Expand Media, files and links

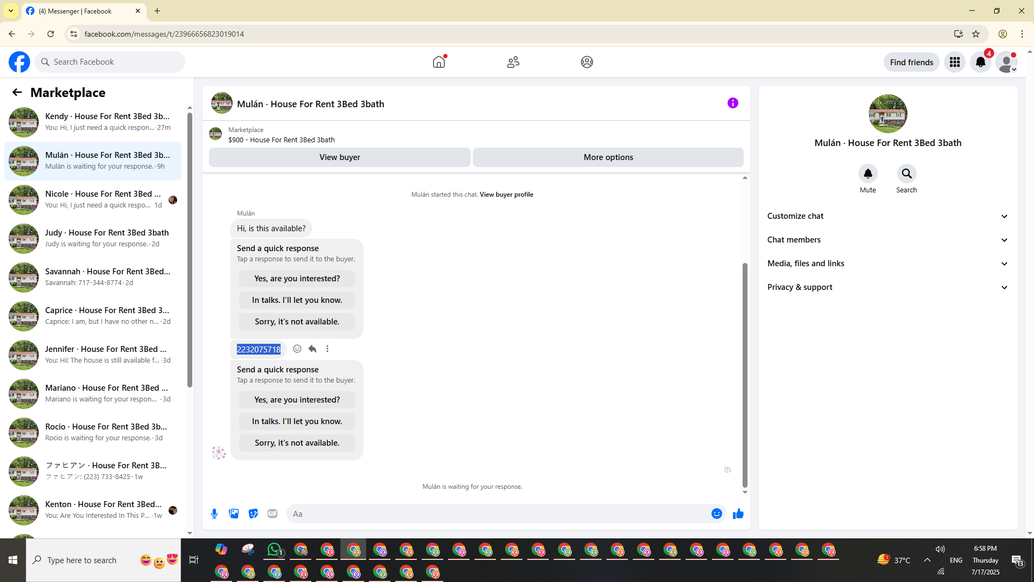[x=888, y=264]
